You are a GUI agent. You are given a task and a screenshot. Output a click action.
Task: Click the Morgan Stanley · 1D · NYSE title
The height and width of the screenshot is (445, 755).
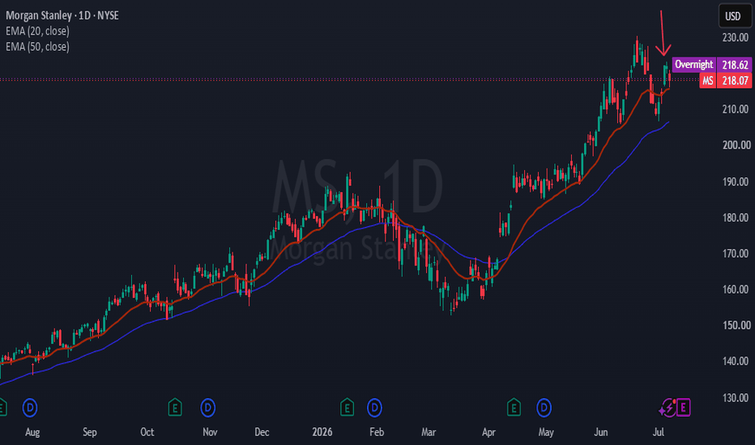(x=62, y=15)
